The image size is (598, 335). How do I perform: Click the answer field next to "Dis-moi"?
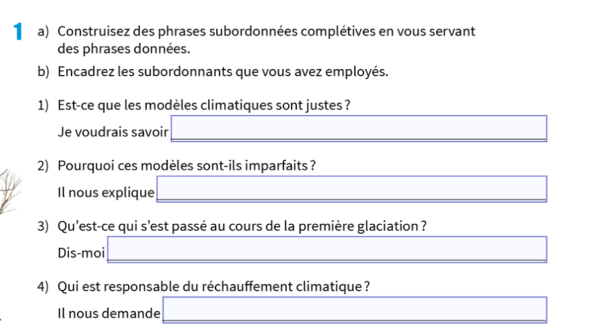(x=327, y=249)
